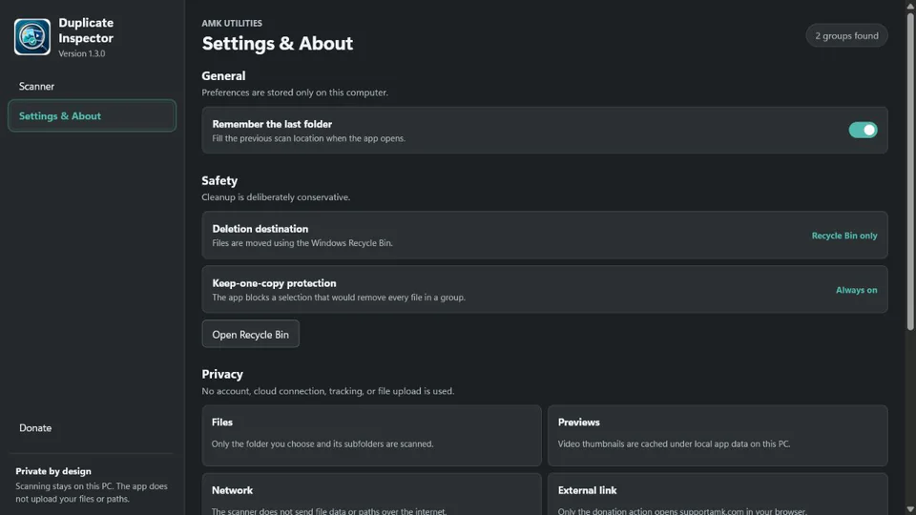Screen dimensions: 916x515
Task: Click the Settings & About page heading
Action: (278, 43)
